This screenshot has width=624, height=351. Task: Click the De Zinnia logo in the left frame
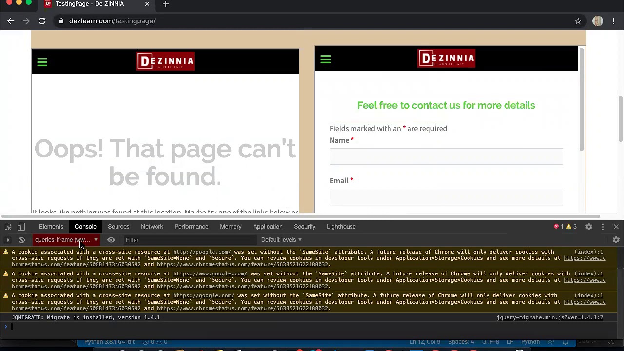click(165, 61)
